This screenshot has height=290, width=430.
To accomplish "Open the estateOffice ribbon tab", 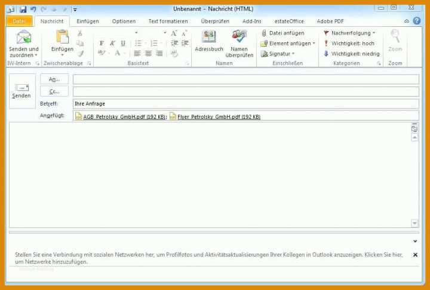I will click(x=289, y=21).
